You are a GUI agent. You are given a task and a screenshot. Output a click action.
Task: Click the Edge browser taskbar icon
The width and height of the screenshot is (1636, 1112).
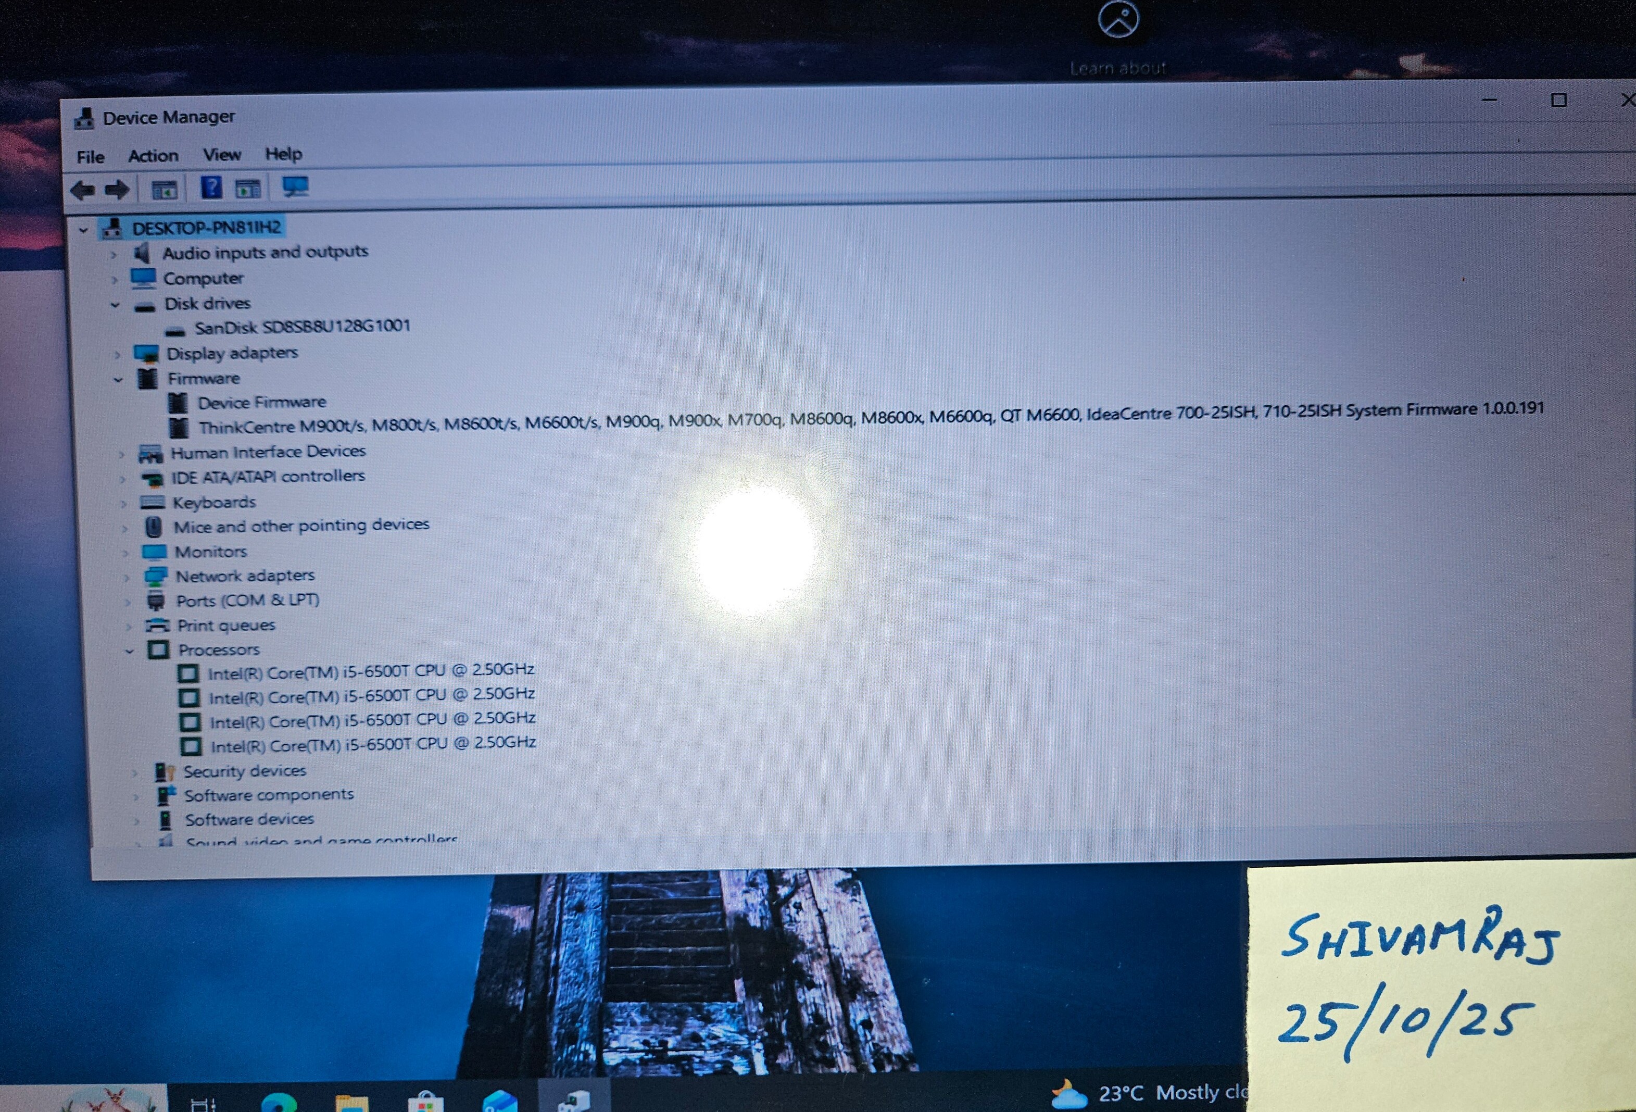[279, 1103]
